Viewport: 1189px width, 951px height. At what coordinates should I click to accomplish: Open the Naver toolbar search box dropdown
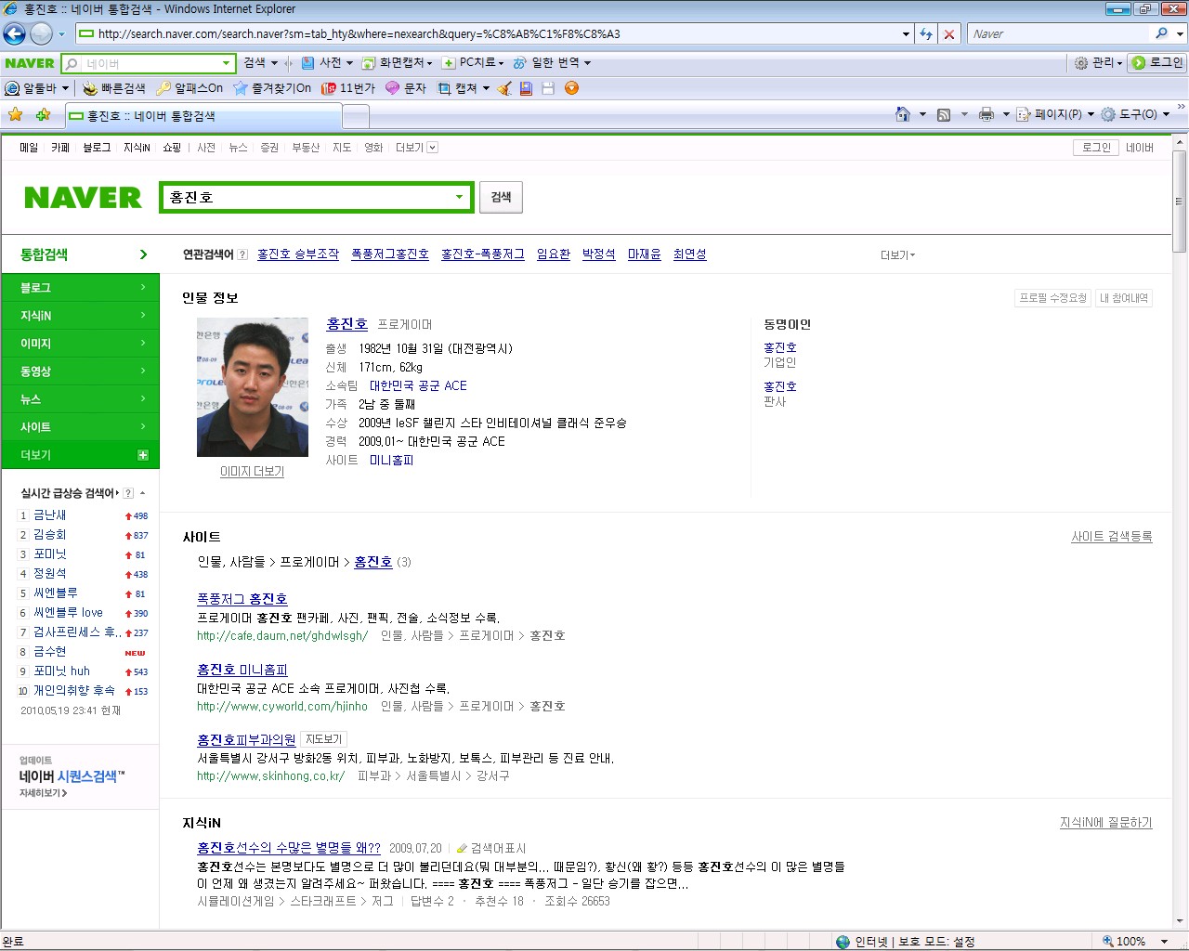(x=226, y=63)
